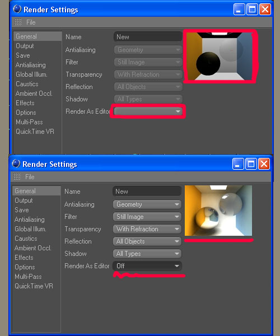Open File menu in lower Render Settings window
Image resolution: width=280 pixels, height=336 pixels.
click(x=30, y=177)
